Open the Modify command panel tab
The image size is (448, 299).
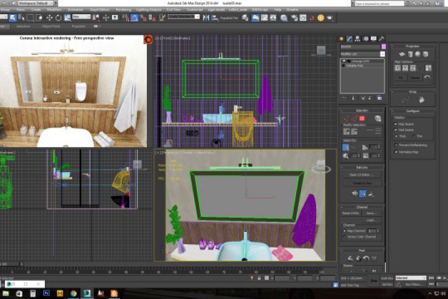[x=350, y=39]
